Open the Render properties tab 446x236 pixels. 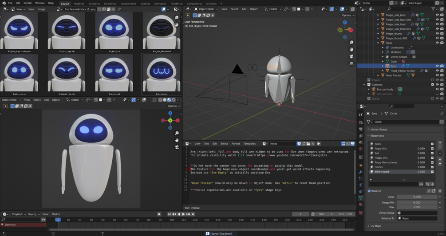[361, 122]
